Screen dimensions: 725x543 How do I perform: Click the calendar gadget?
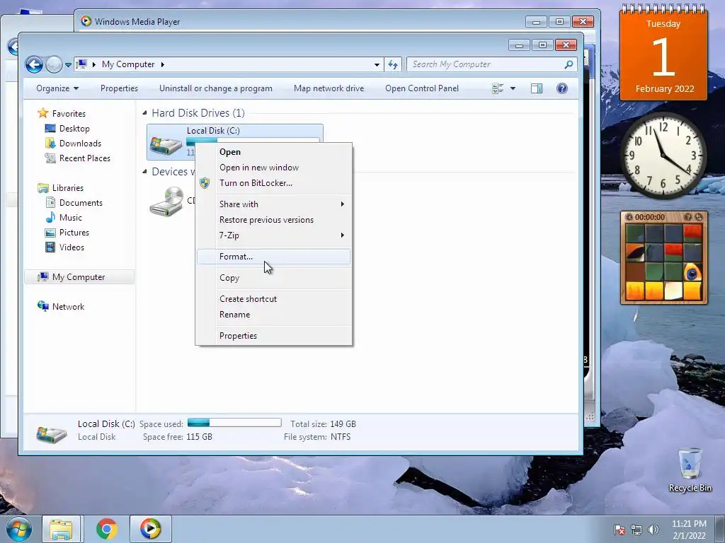pos(663,53)
